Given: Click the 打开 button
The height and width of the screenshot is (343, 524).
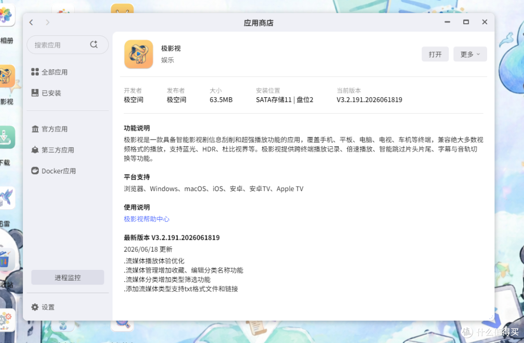Looking at the screenshot, I should (435, 54).
